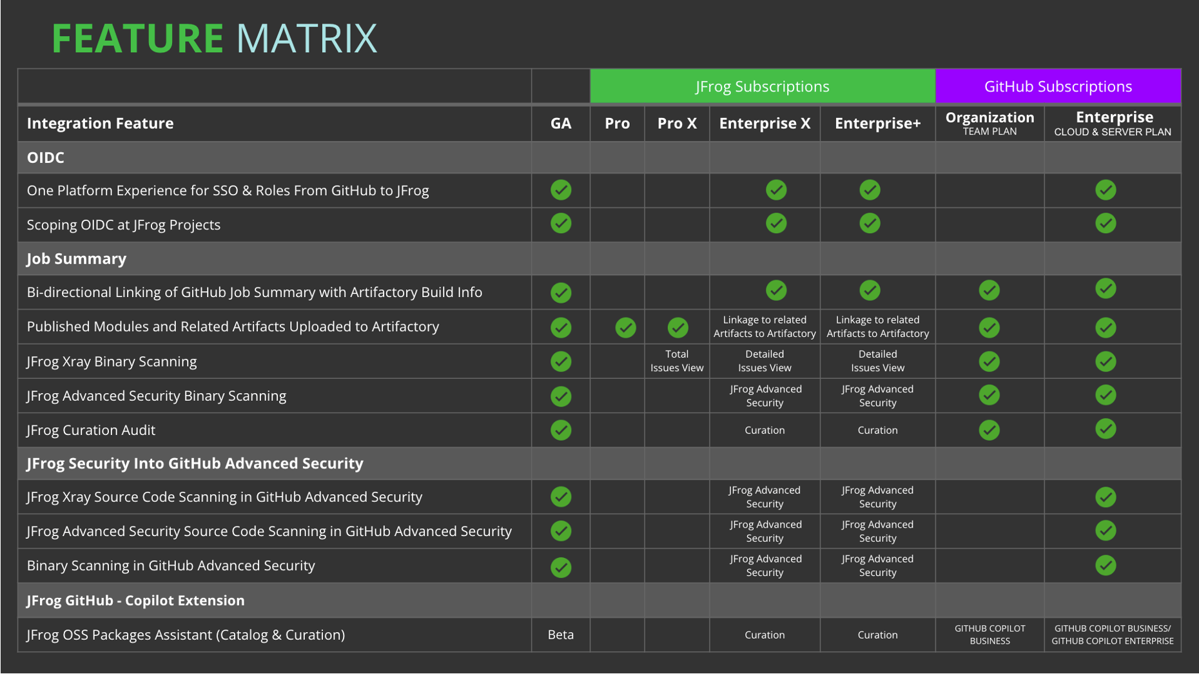Click GitHub Enterprise plan checkmark for One Platform Experience
Screen dimensions: 1199x674
1106,190
